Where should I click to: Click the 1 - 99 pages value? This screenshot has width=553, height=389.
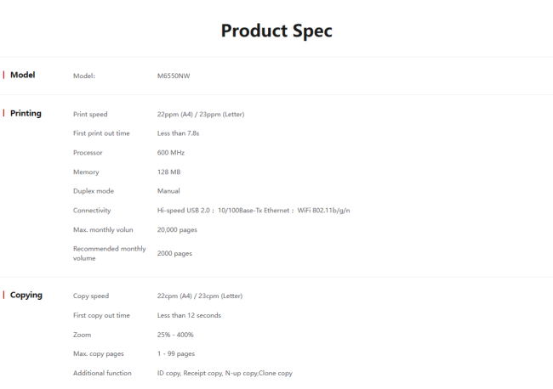[x=176, y=353]
